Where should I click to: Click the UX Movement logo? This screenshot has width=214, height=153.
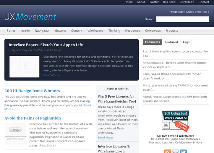pos(30,17)
